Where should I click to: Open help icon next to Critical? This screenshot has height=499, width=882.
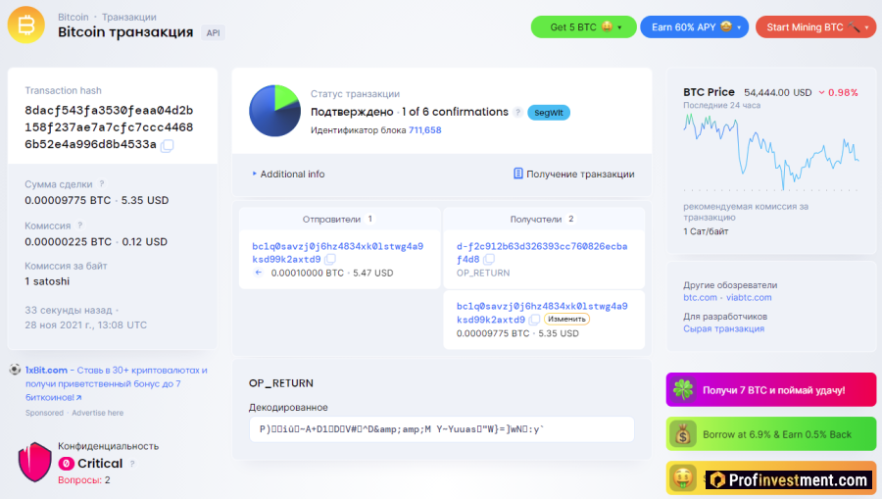click(132, 464)
